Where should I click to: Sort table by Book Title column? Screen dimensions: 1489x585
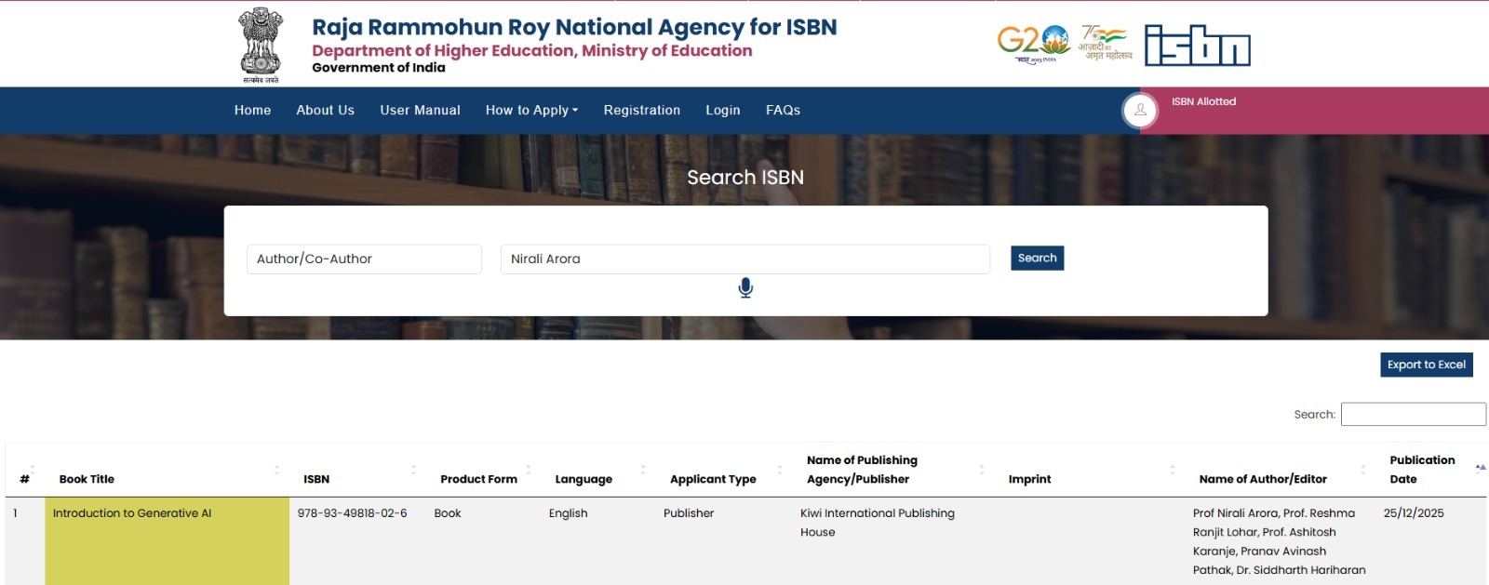[87, 479]
